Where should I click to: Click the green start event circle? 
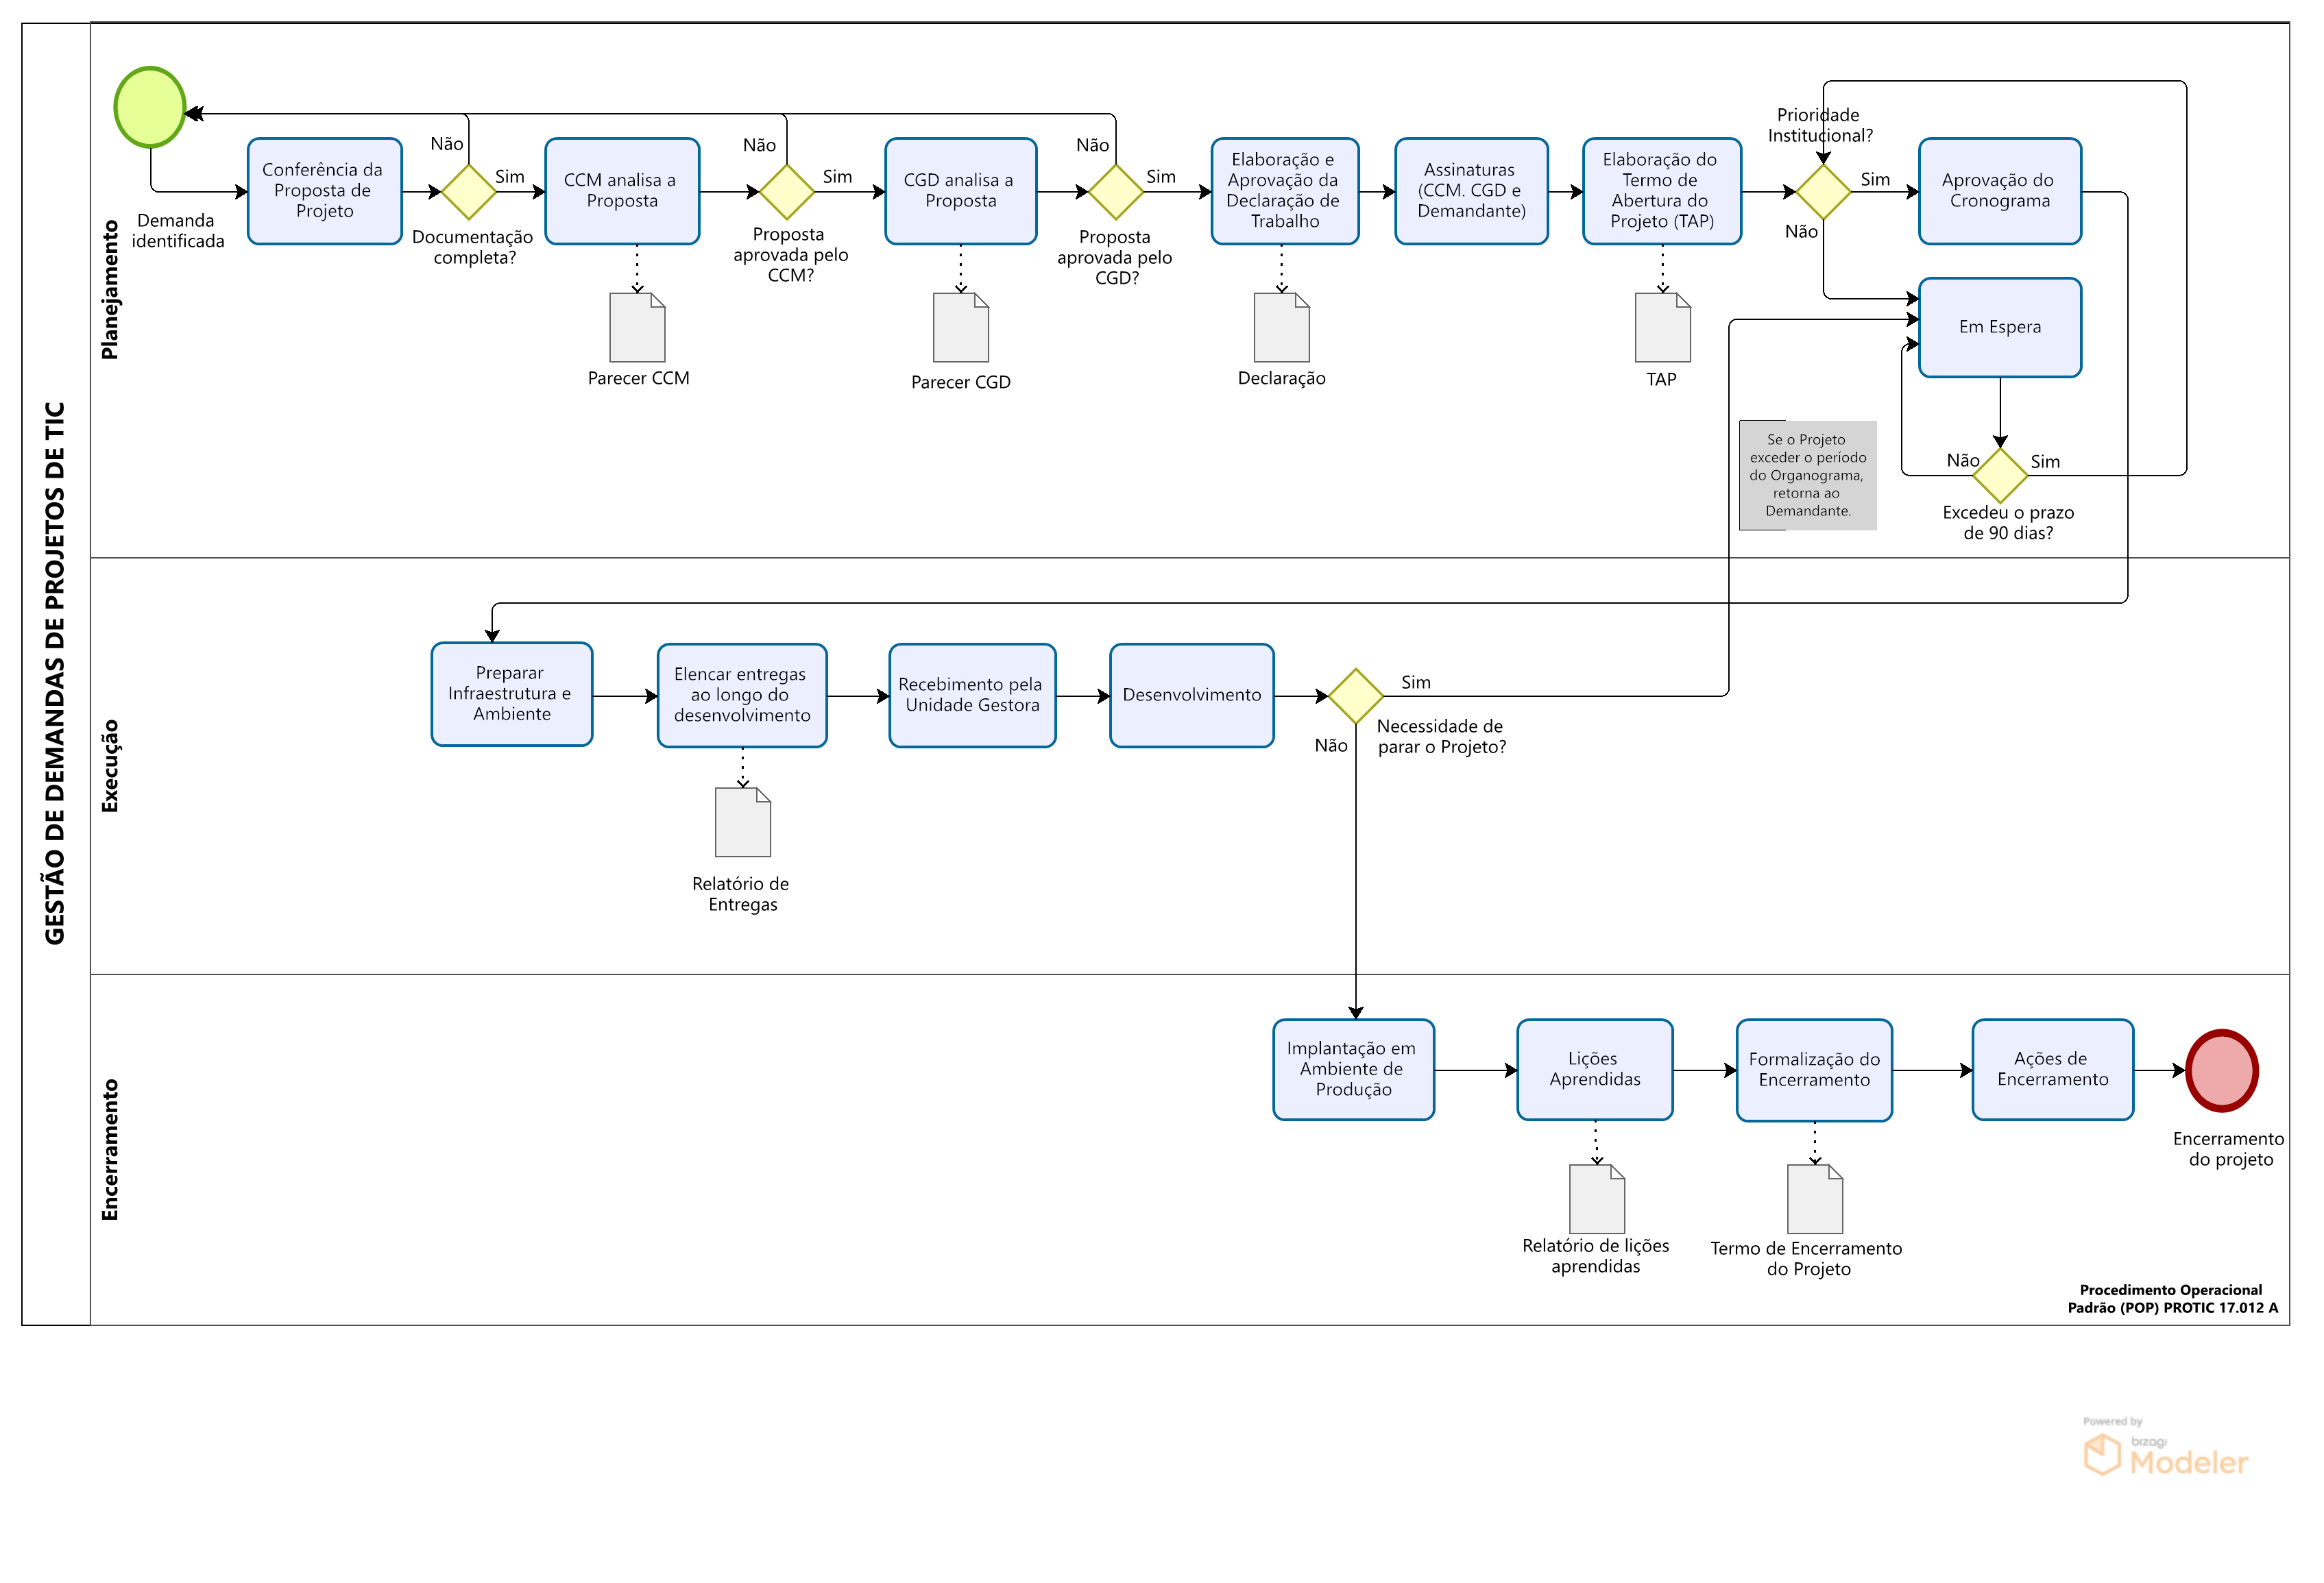point(150,107)
